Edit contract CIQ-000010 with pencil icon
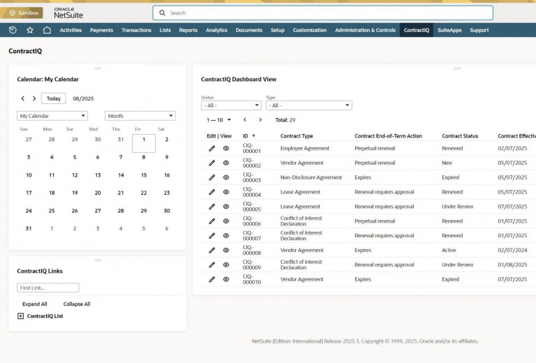Viewport: 536px width, 363px height. tap(212, 279)
